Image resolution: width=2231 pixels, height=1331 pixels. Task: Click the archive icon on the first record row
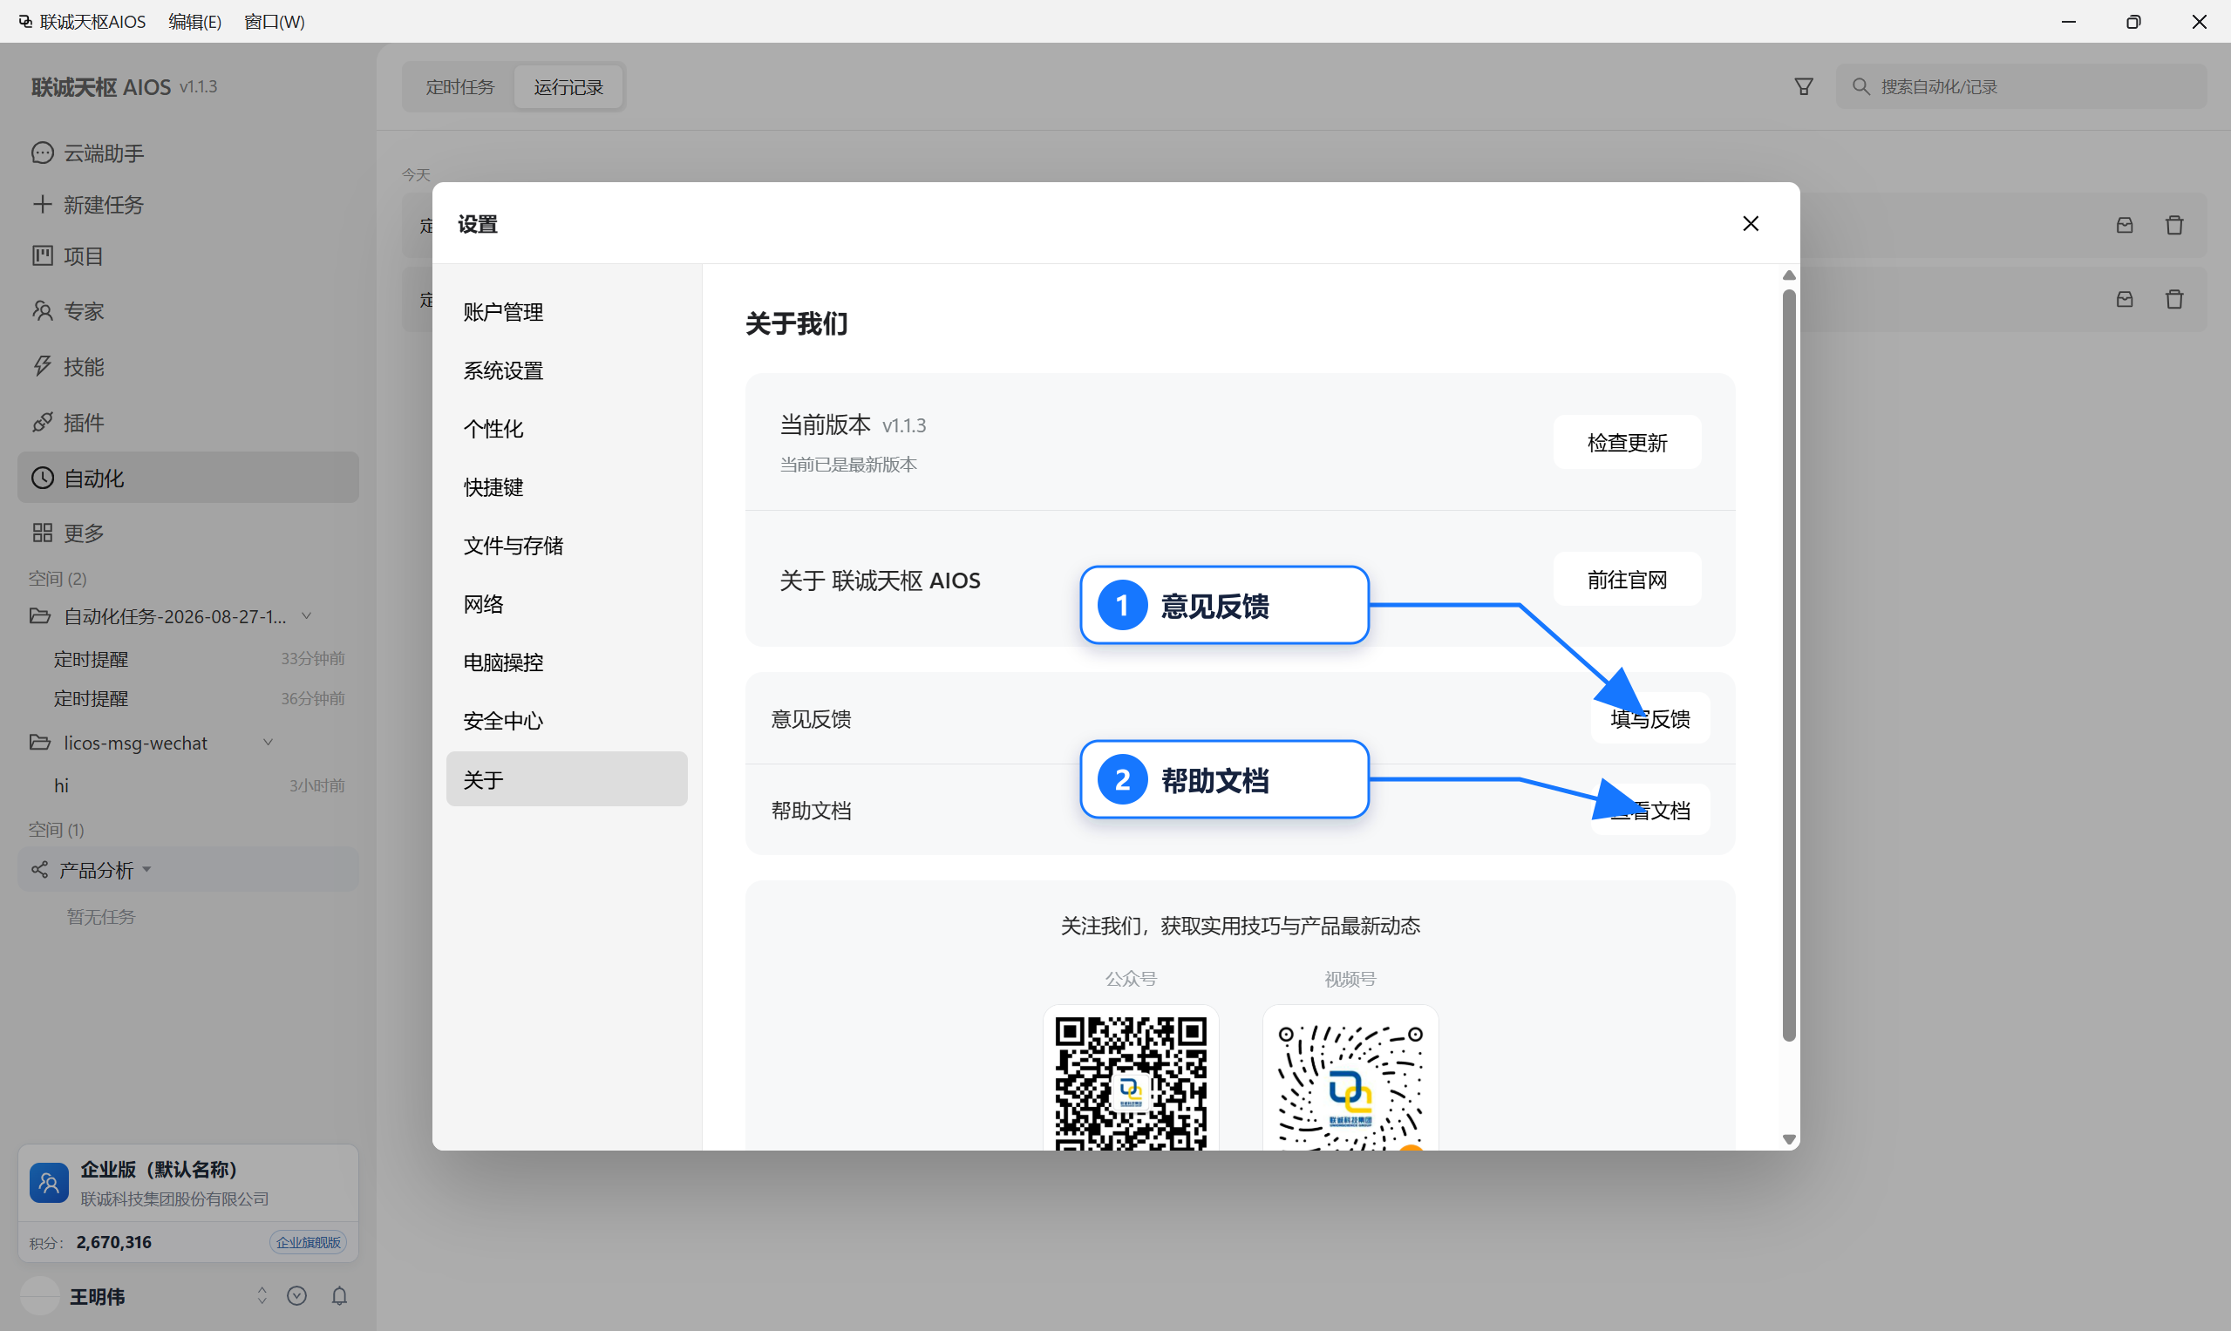2125,225
